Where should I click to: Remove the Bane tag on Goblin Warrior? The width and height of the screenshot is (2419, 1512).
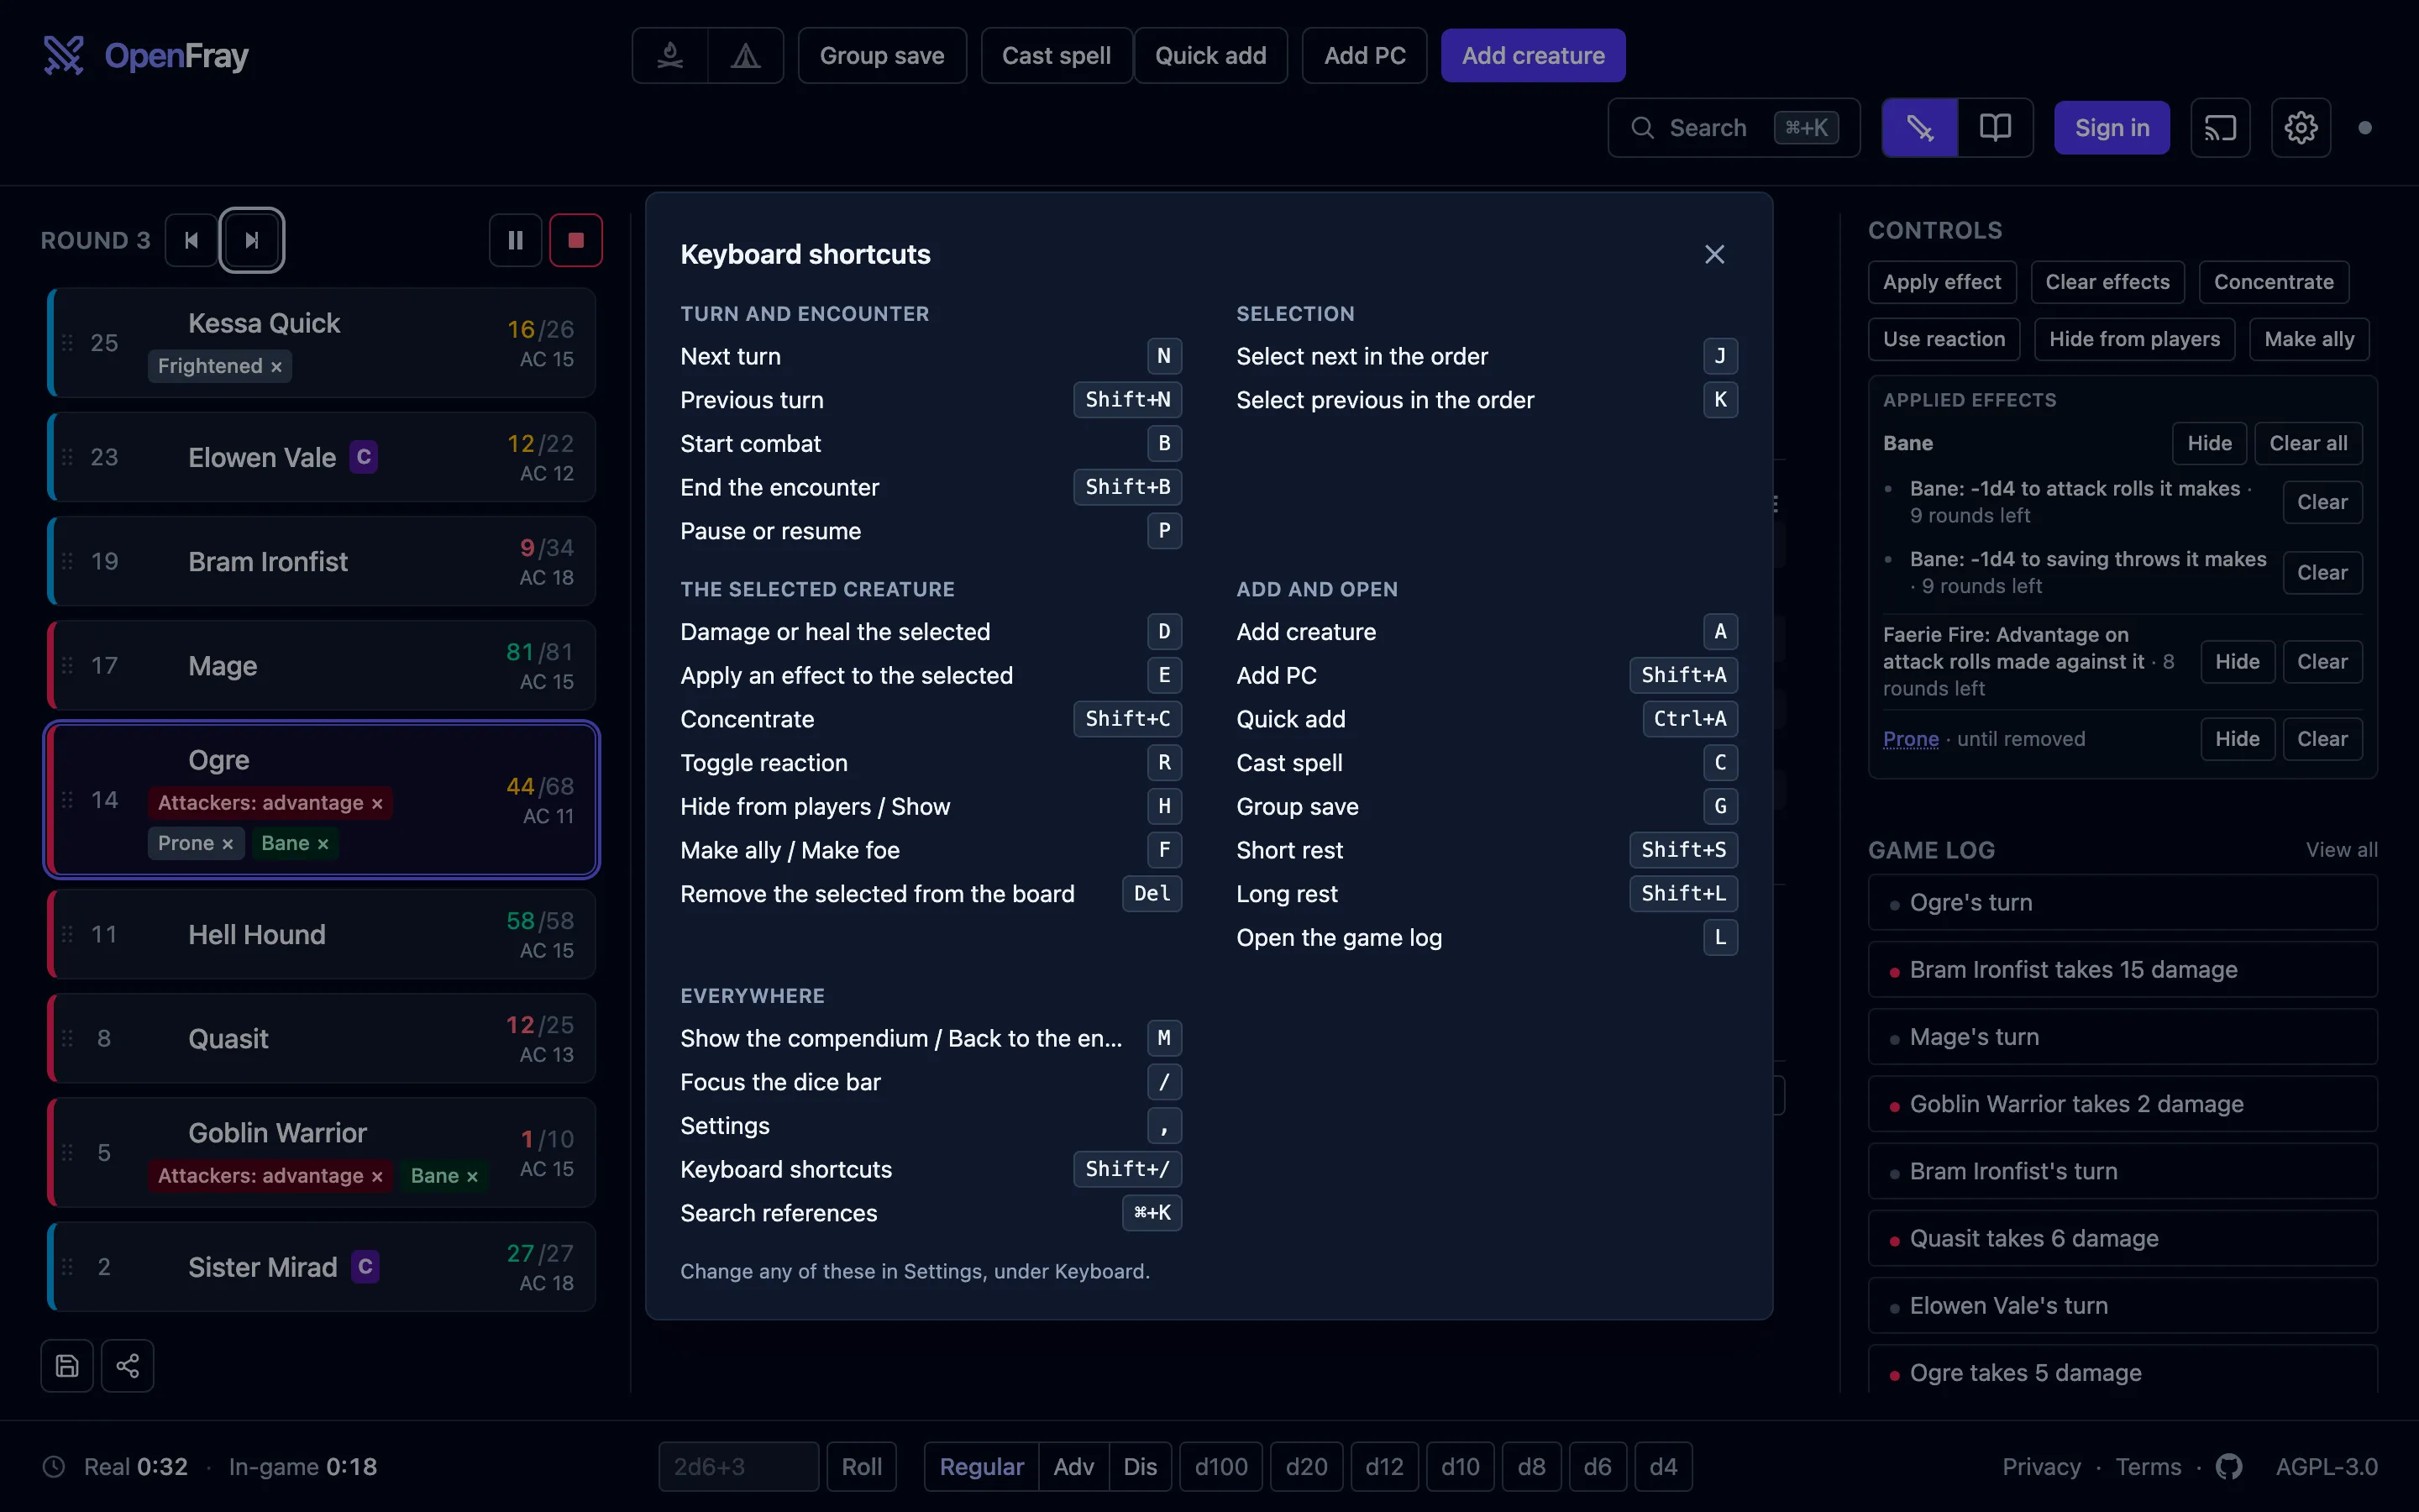point(473,1177)
